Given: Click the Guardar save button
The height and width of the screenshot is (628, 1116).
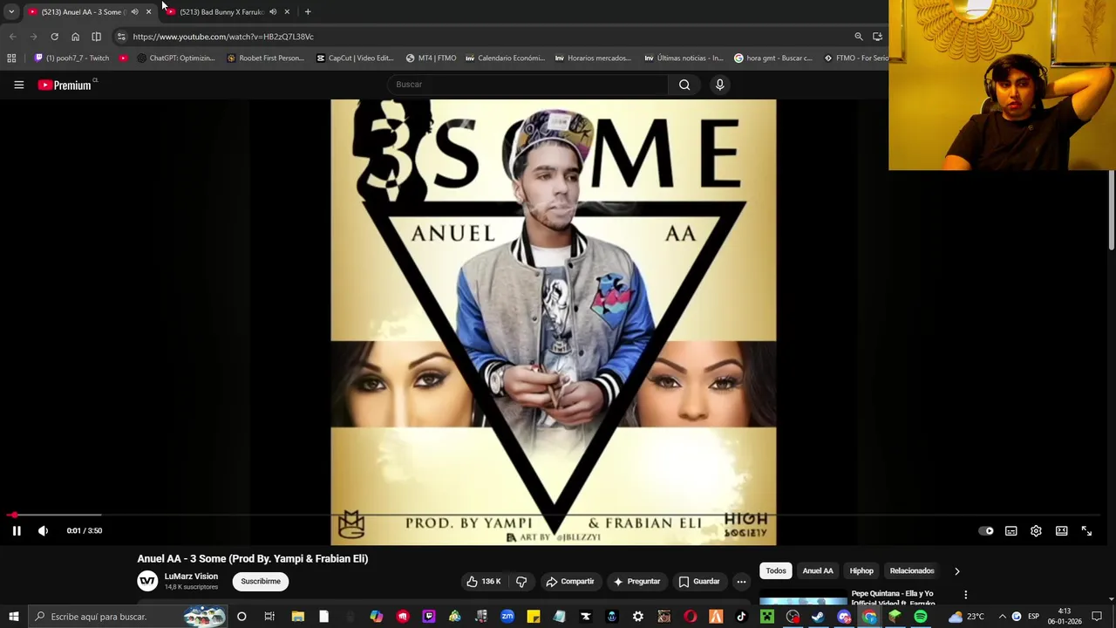Looking at the screenshot, I should point(699,582).
